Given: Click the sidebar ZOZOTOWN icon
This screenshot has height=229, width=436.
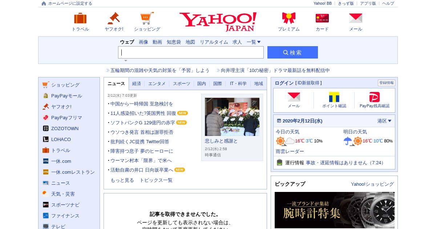Looking at the screenshot, I should [45, 128].
